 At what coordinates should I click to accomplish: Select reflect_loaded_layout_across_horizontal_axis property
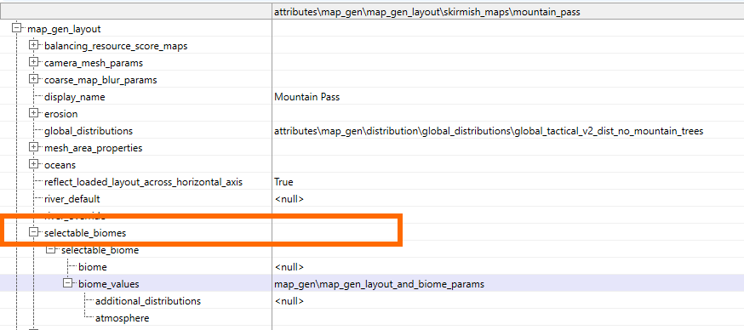(143, 182)
